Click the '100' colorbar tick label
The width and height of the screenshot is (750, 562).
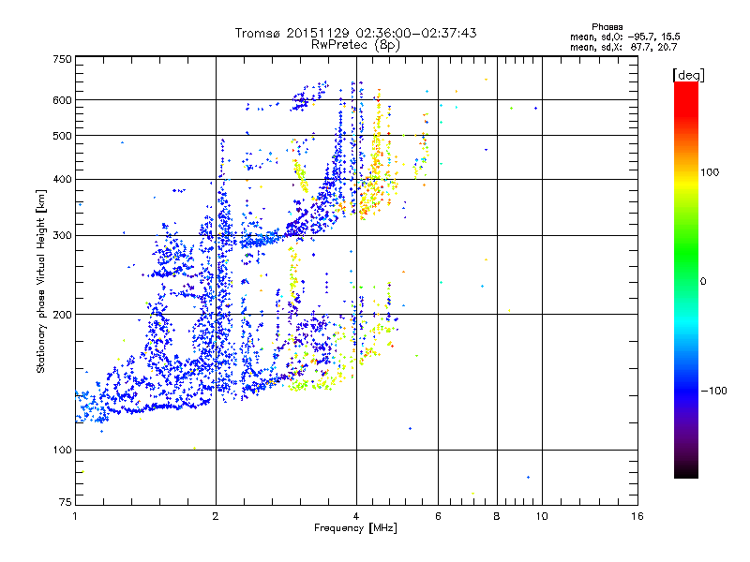[710, 172]
